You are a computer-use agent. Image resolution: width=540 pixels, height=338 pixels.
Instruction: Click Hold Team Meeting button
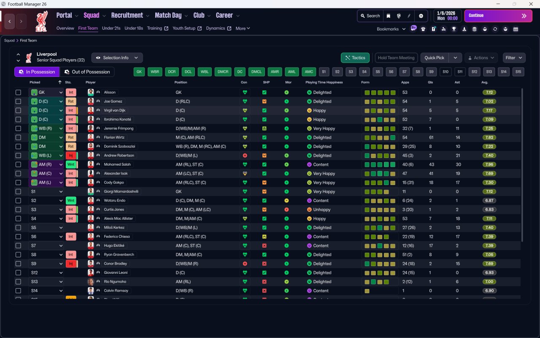[396, 58]
